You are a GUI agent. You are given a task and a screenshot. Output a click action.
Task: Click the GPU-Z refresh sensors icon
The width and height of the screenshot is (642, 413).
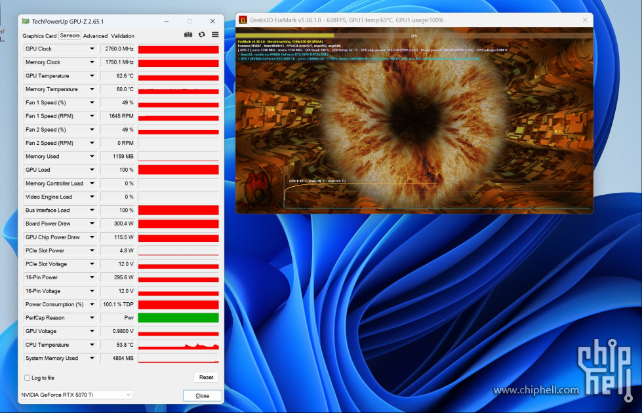202,35
